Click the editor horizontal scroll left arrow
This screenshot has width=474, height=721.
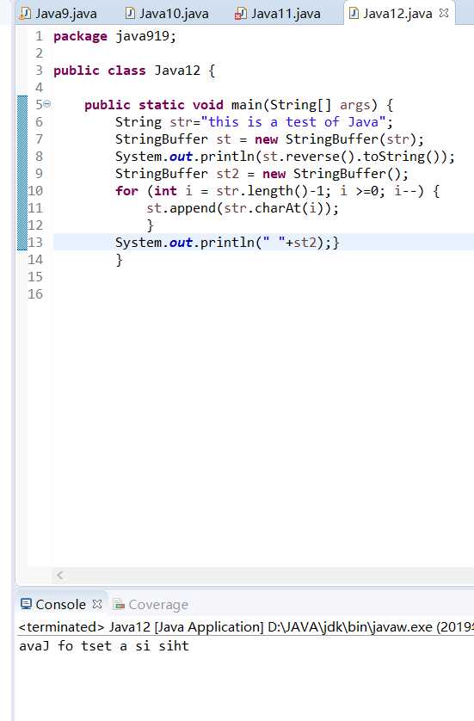59,575
